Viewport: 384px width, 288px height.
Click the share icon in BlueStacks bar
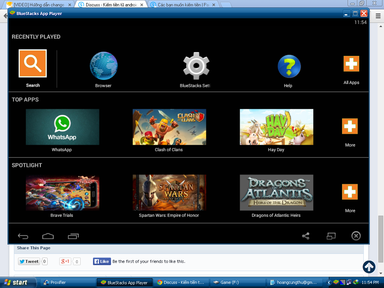click(x=306, y=236)
